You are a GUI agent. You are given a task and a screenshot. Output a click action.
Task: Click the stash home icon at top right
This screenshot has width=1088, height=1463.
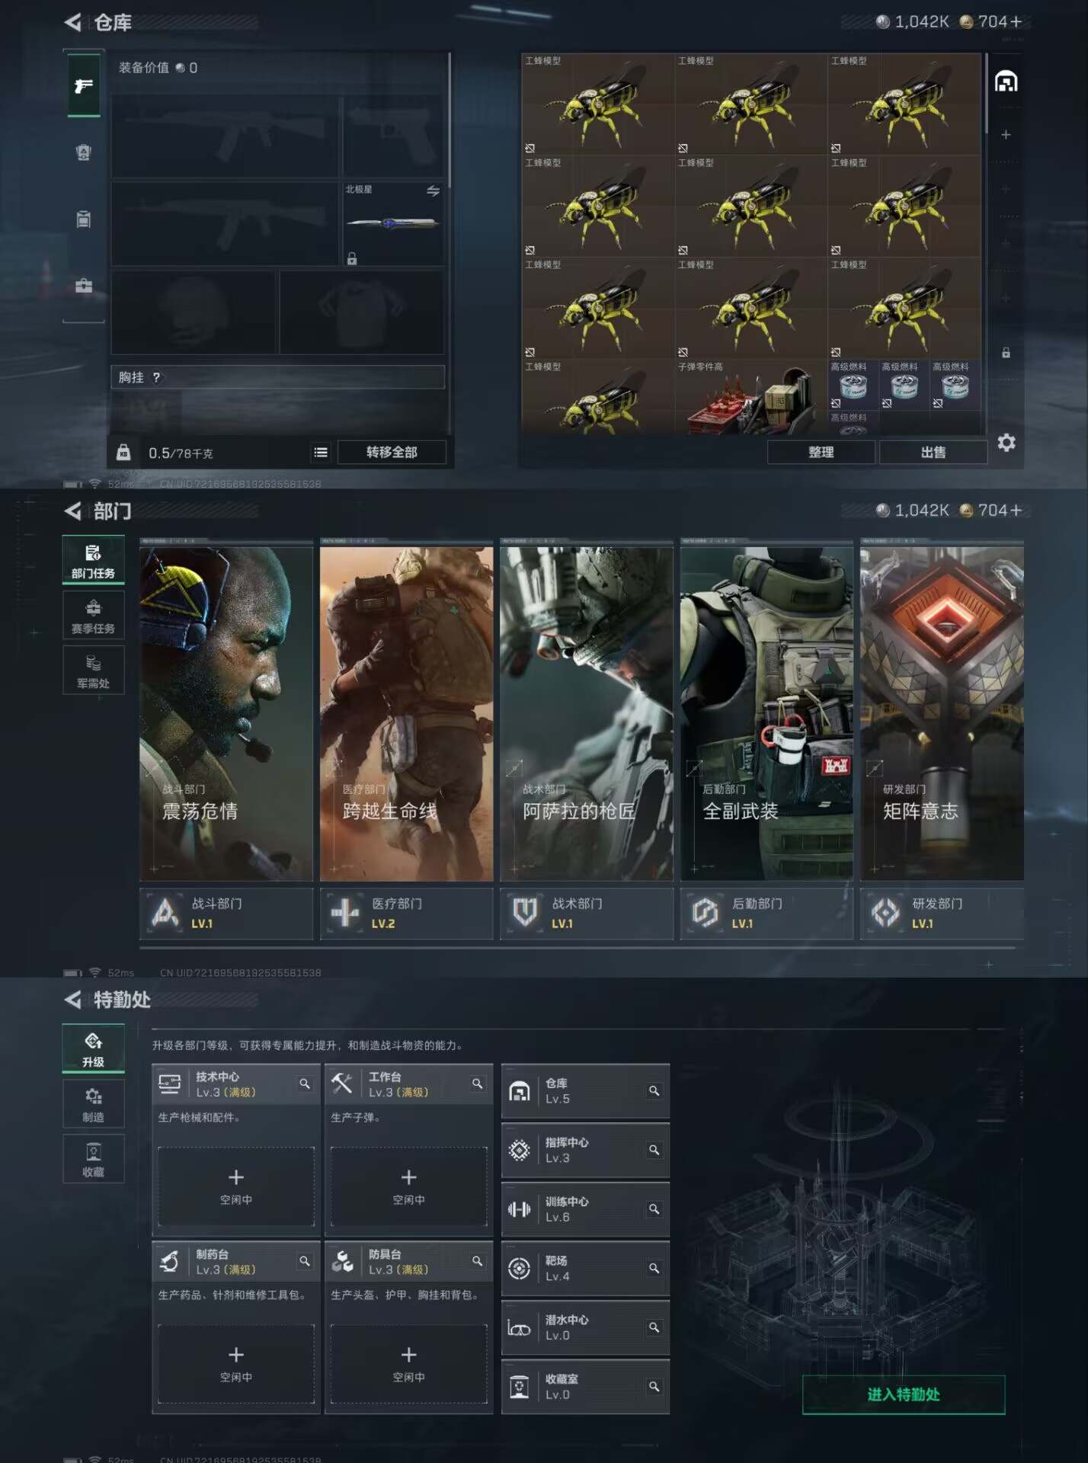[x=1006, y=81]
